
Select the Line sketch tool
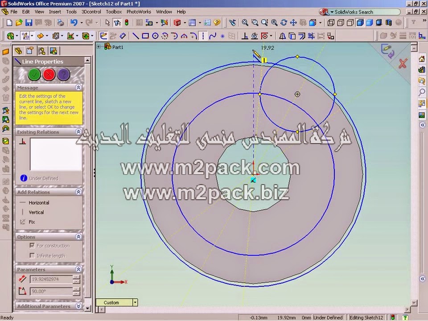click(136, 36)
